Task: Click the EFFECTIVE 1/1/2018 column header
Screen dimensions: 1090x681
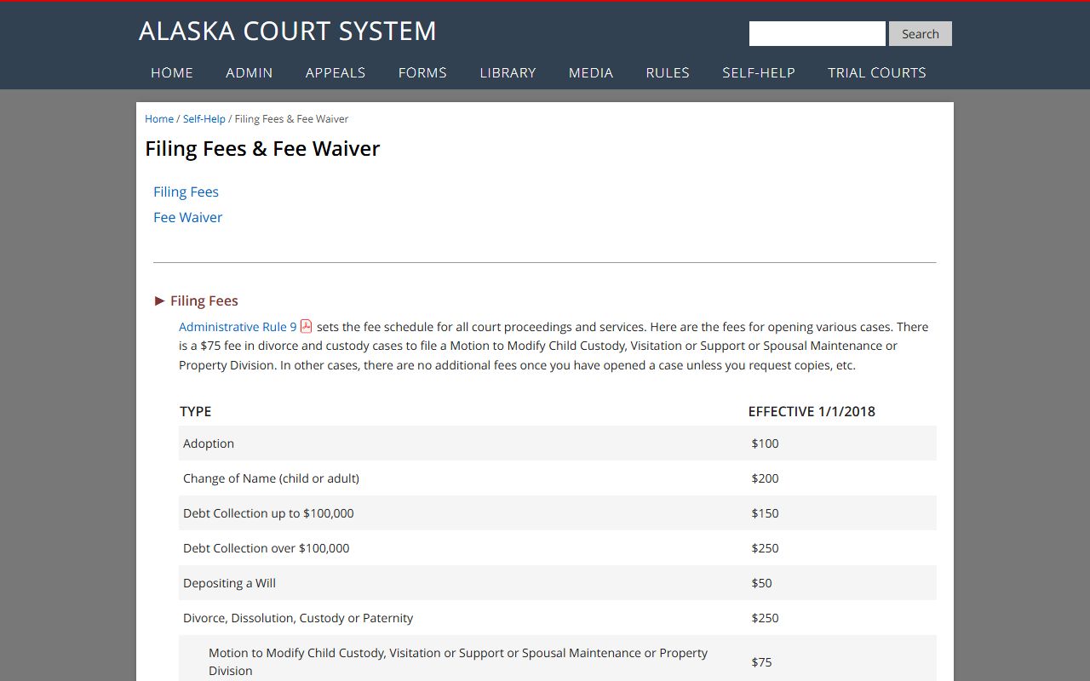Action: tap(812, 411)
